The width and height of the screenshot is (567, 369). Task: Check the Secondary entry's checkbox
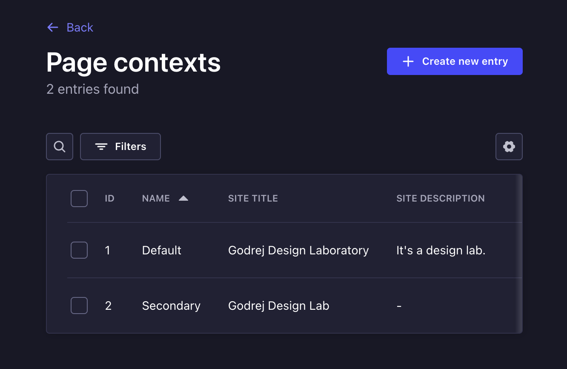click(79, 306)
